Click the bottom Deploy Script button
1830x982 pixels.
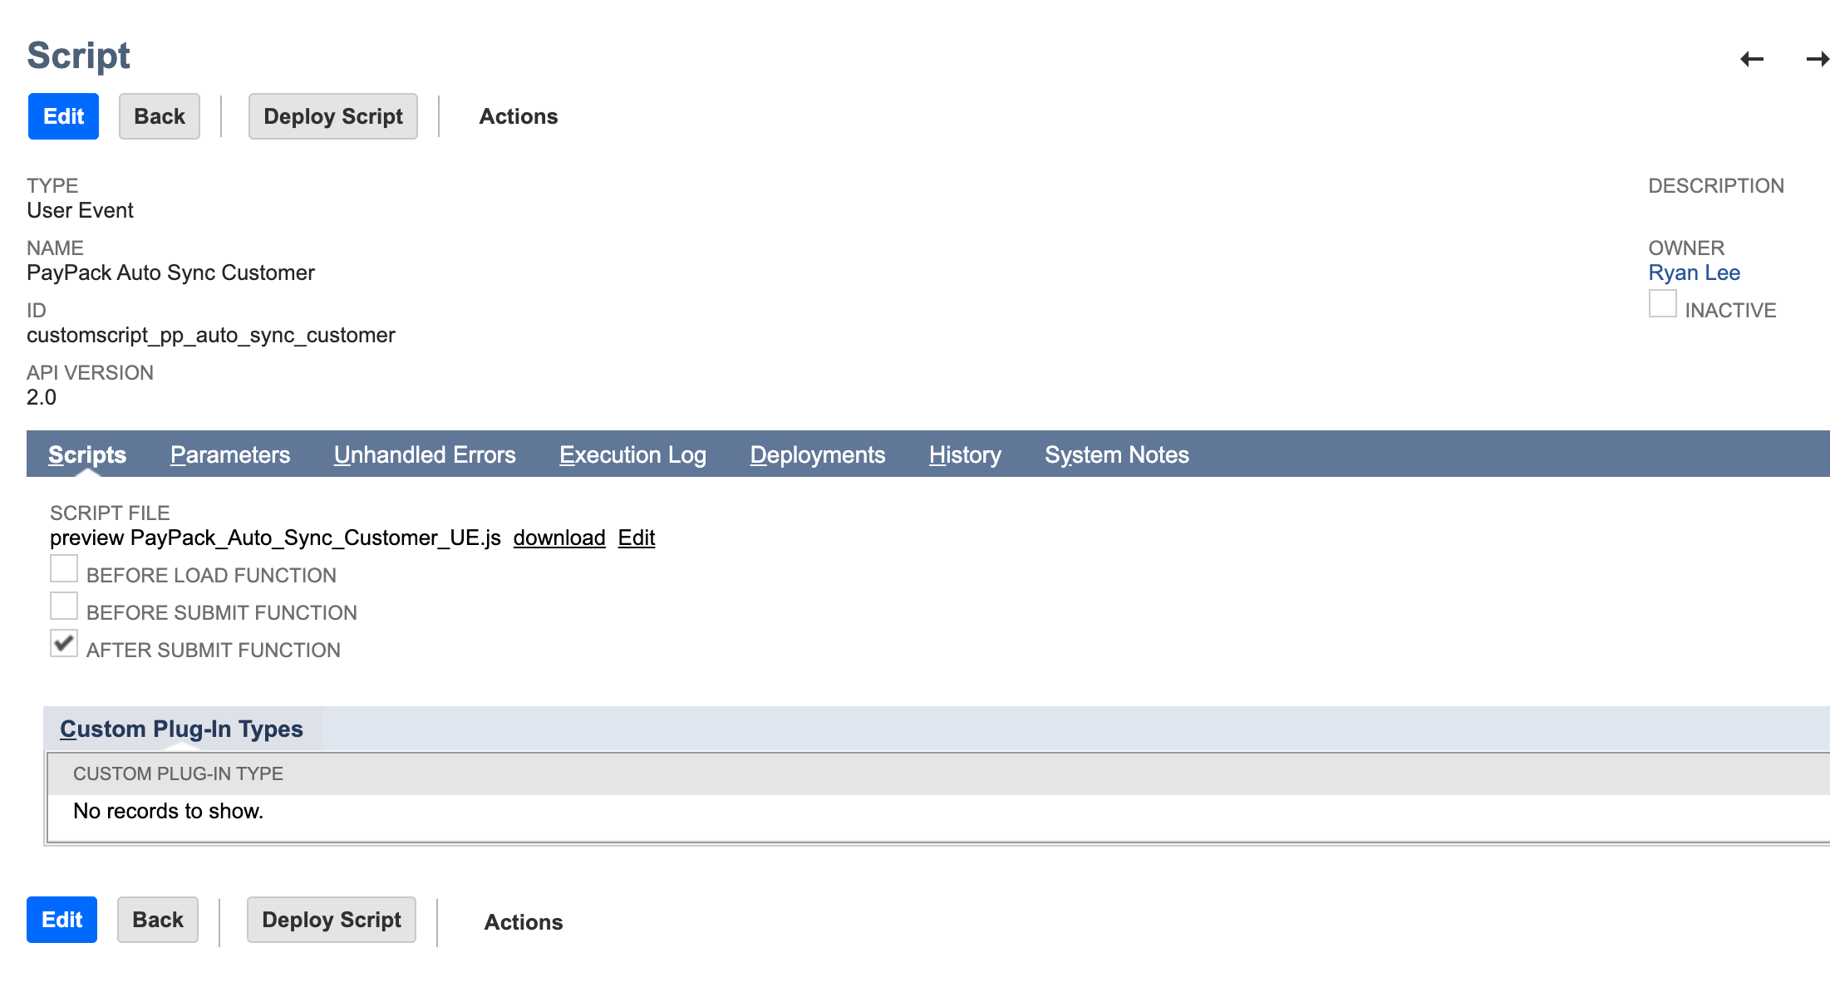[332, 920]
